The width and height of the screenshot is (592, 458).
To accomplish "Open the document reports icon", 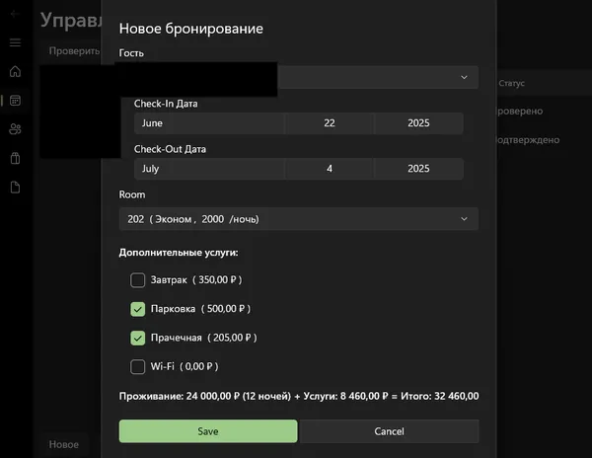I will tap(15, 187).
